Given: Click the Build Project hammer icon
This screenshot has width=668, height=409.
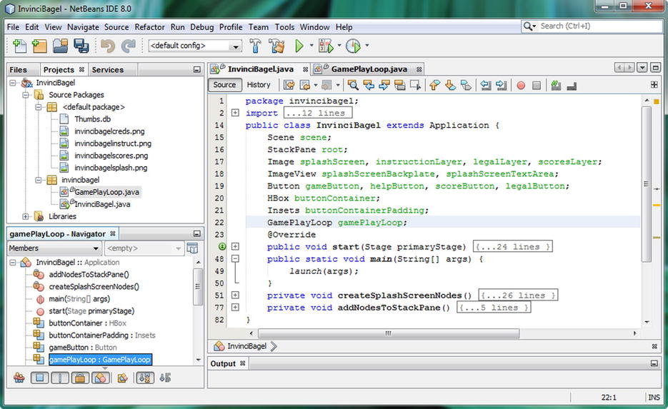Looking at the screenshot, I should click(x=255, y=46).
